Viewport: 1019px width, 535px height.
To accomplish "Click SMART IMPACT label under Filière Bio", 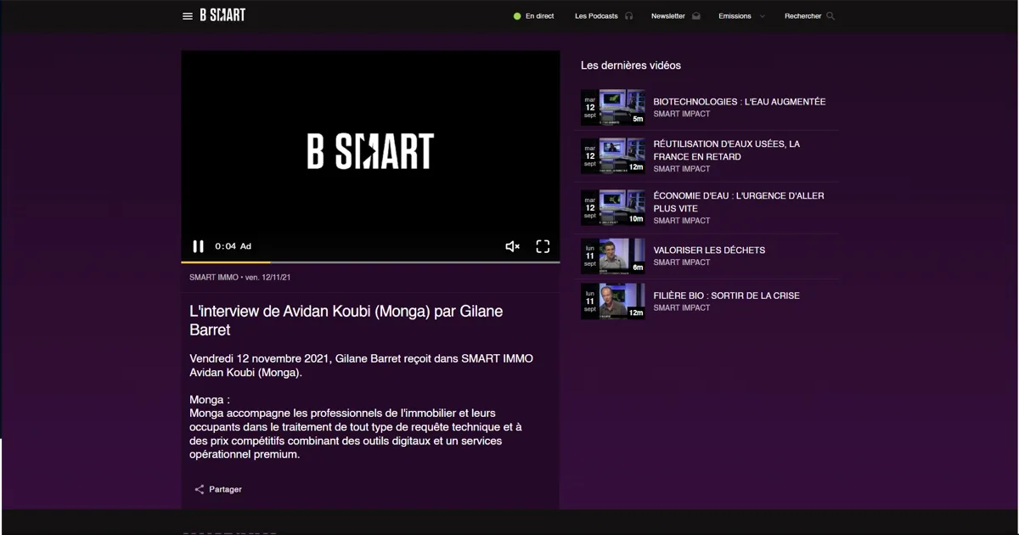I will (682, 307).
